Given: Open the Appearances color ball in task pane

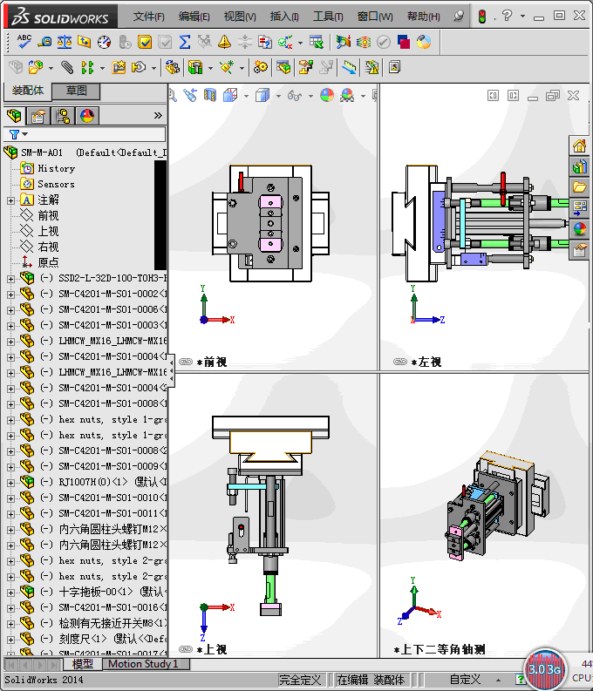Looking at the screenshot, I should pos(579,229).
